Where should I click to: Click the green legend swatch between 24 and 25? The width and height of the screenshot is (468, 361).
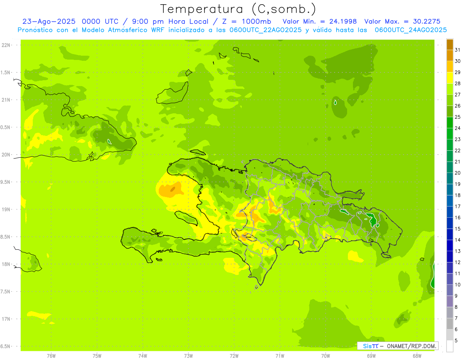point(450,123)
